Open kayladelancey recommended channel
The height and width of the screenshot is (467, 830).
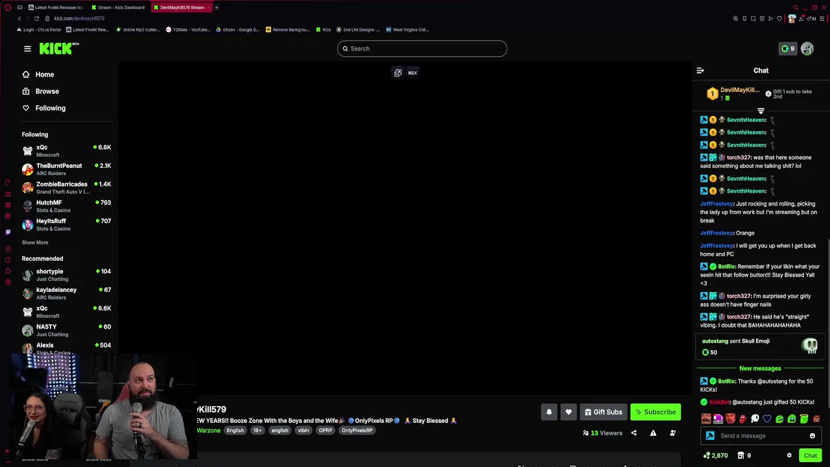[66, 293]
